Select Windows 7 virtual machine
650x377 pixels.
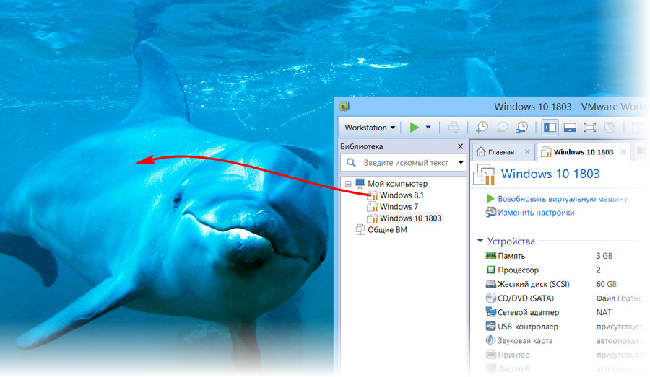click(399, 206)
